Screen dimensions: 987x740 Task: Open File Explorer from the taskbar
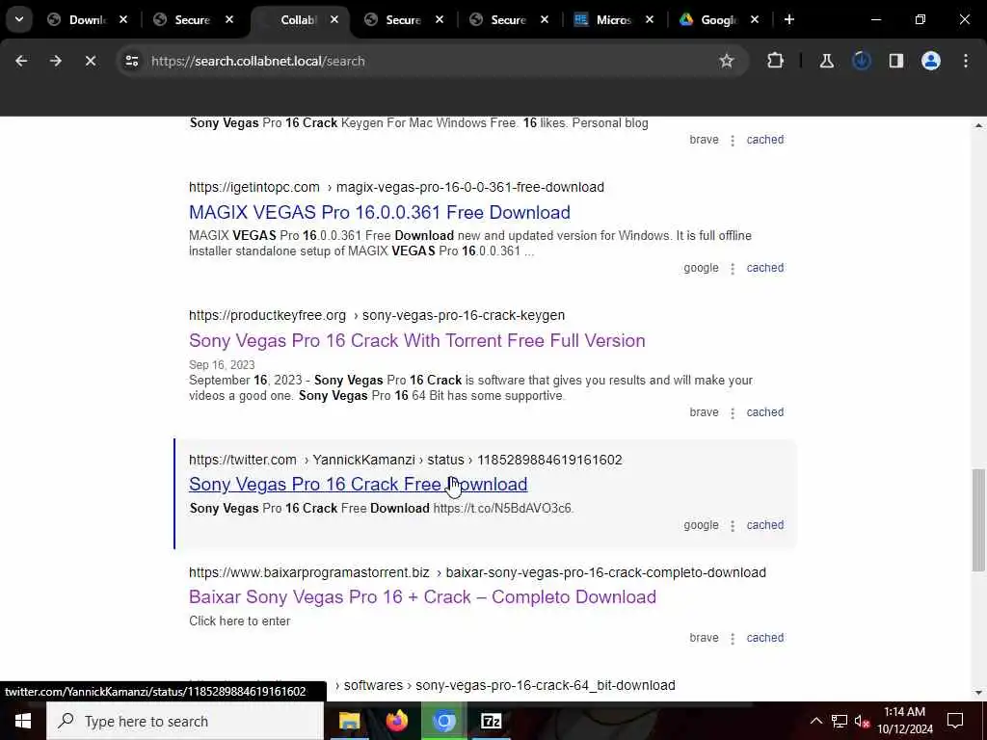click(349, 721)
